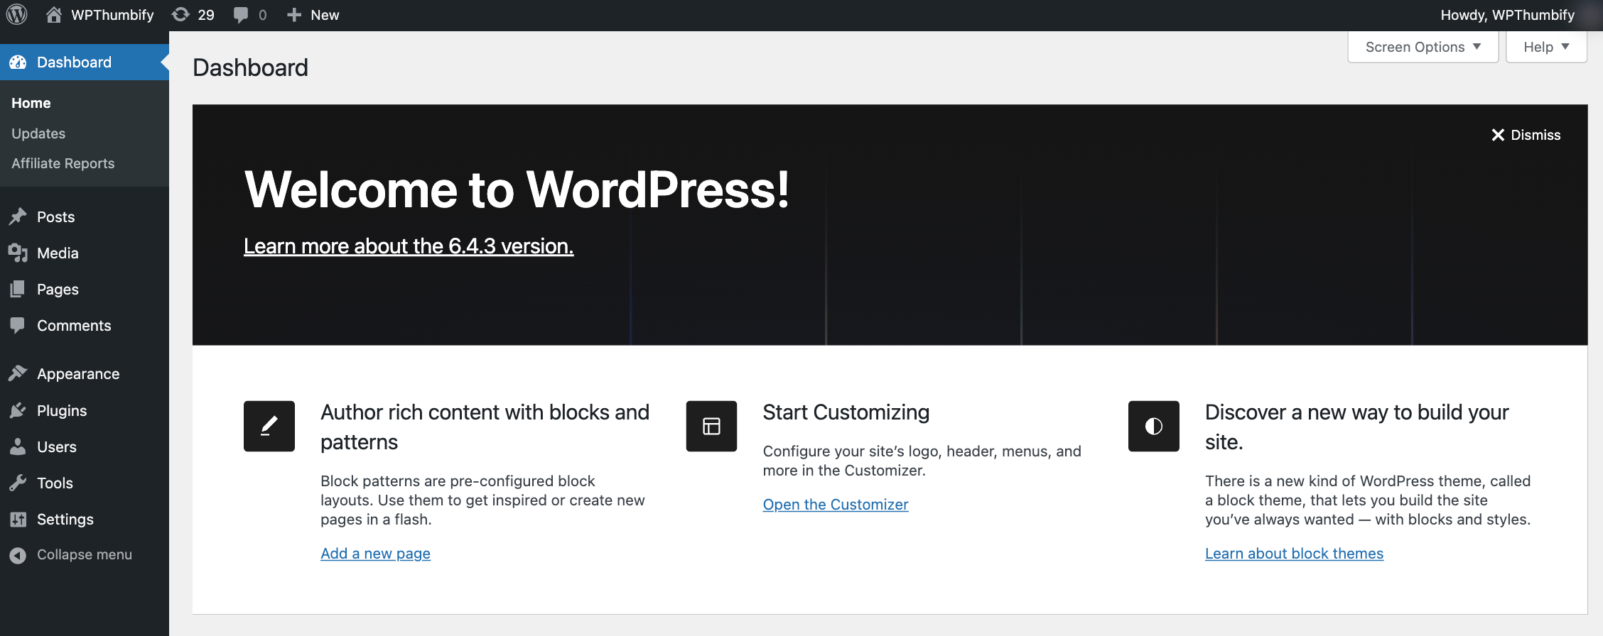This screenshot has height=636, width=1603.
Task: Open the Dashboard menu item
Action: point(85,62)
